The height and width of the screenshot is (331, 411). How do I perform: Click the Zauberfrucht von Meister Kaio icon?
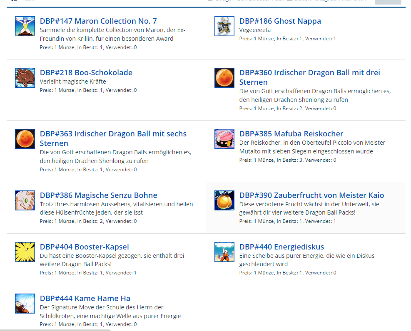click(x=224, y=201)
